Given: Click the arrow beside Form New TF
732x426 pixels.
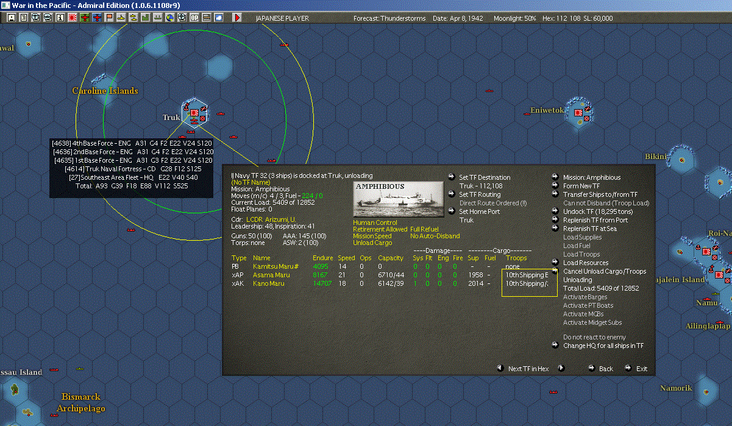Looking at the screenshot, I should point(555,186).
